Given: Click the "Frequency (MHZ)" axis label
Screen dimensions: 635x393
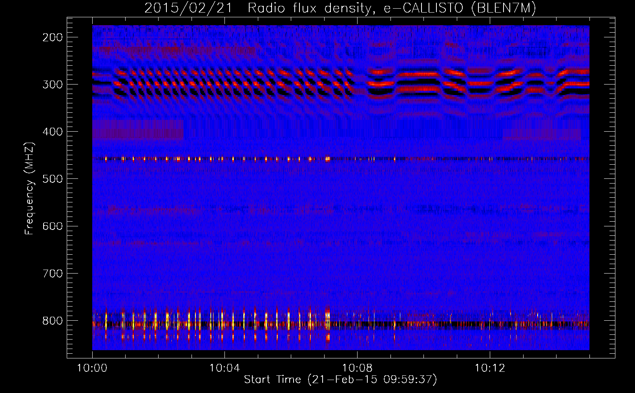Looking at the screenshot, I should (x=29, y=188).
